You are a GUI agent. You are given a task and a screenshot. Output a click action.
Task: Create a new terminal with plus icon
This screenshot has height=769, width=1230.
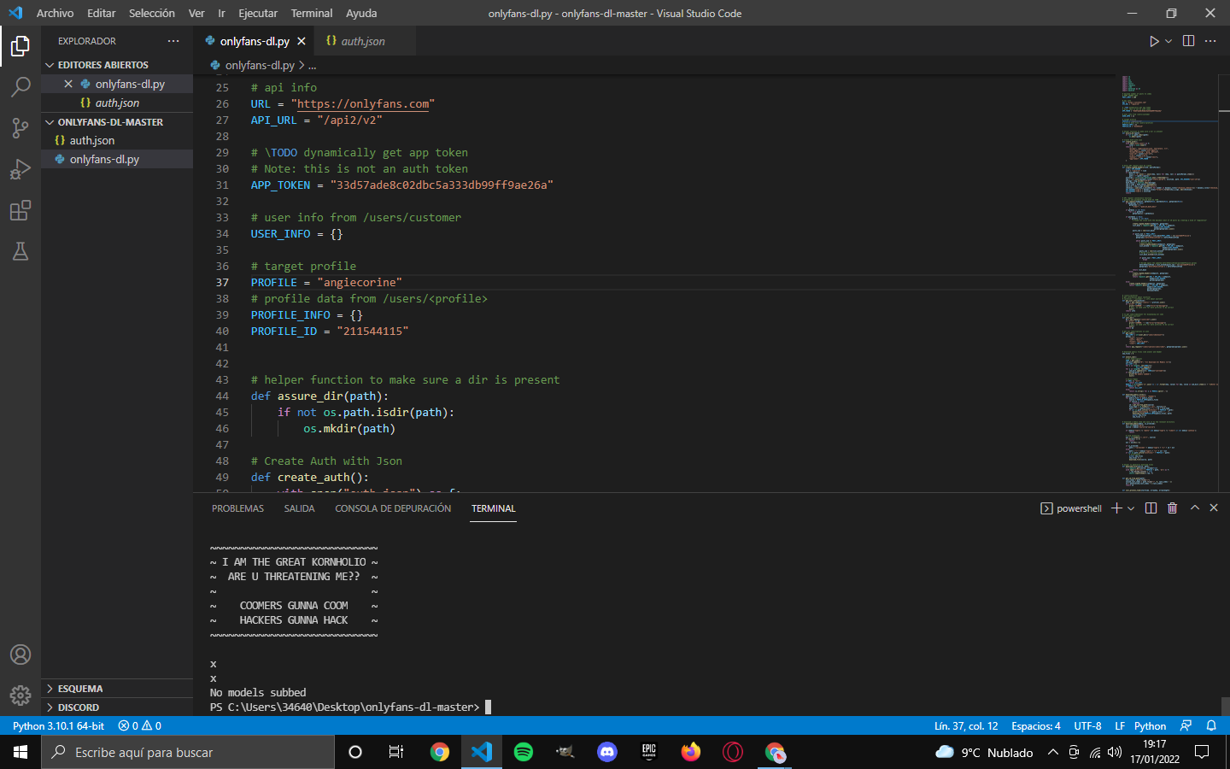click(1116, 508)
